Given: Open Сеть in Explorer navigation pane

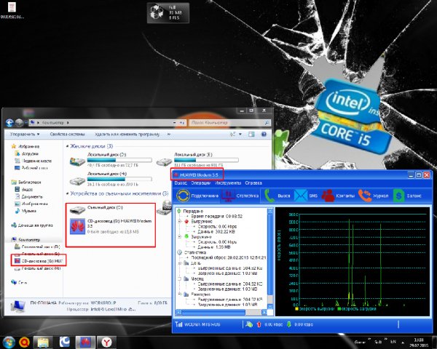Looking at the screenshot, I should (23, 282).
